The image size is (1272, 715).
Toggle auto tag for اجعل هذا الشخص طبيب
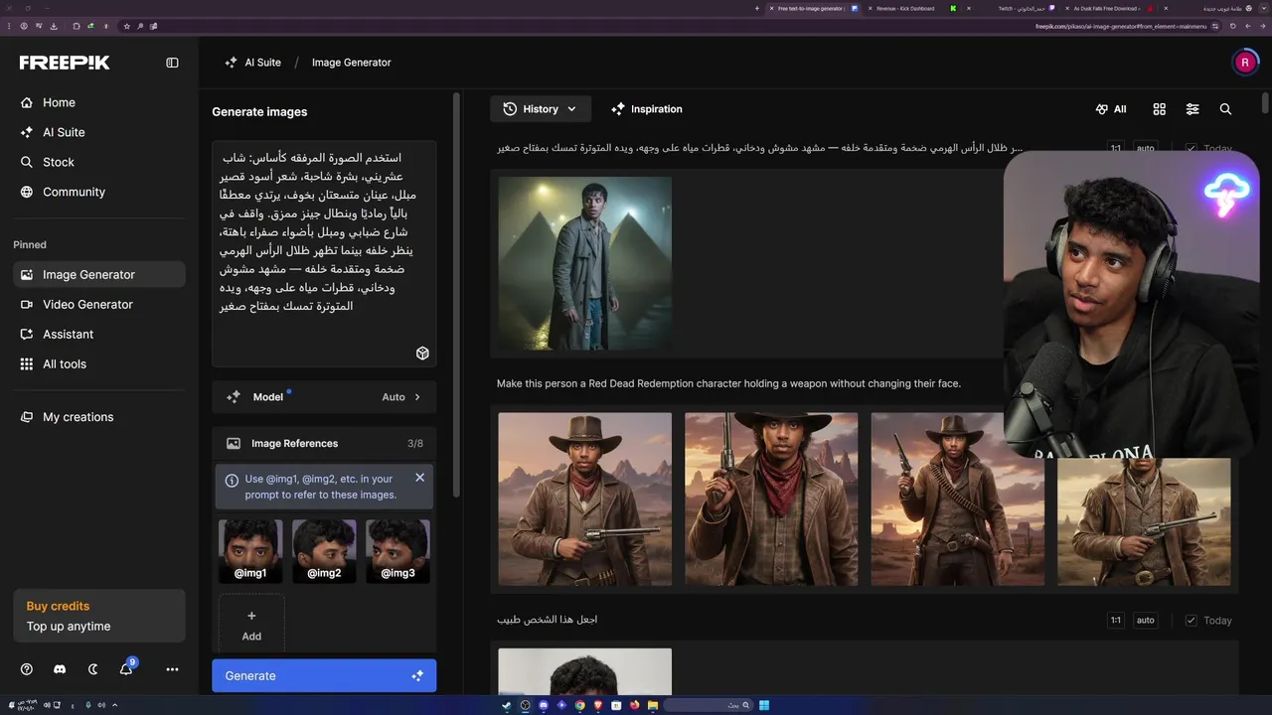coord(1146,621)
